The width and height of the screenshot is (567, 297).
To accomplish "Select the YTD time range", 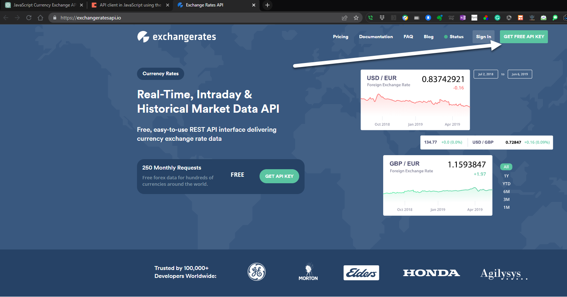I will [x=506, y=184].
